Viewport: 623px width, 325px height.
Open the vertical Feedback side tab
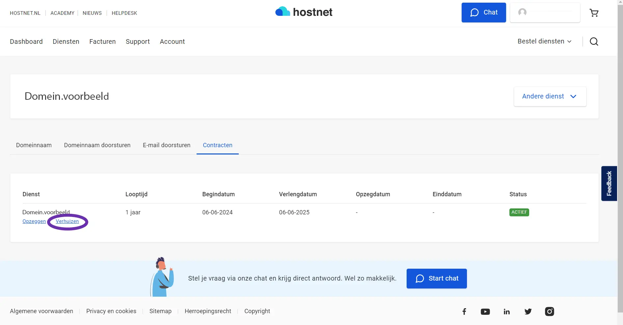tap(609, 183)
